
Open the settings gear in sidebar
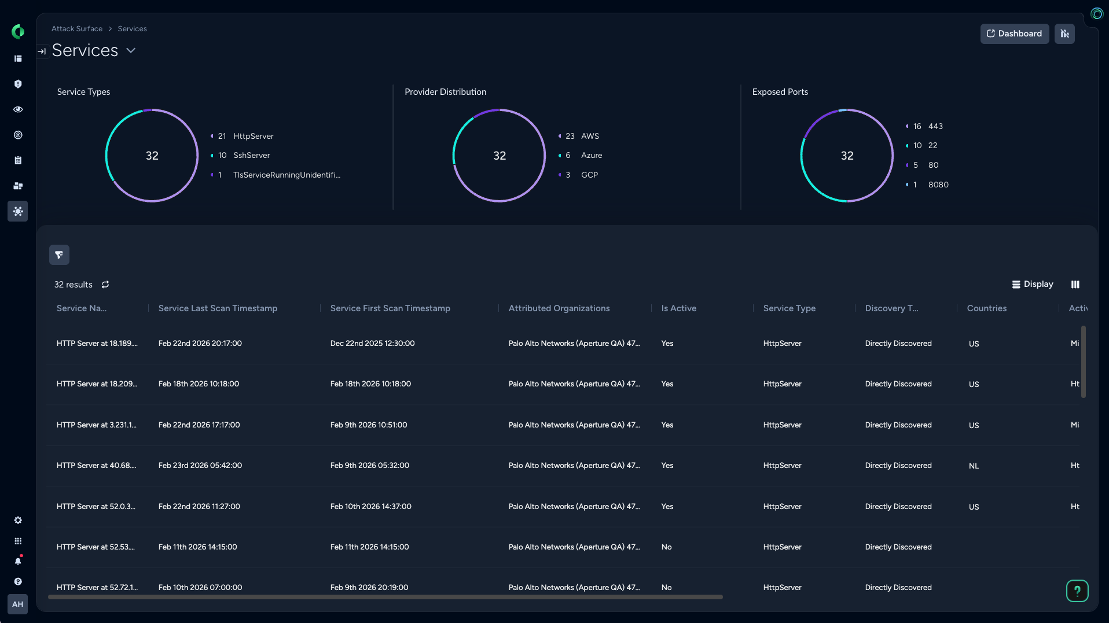(18, 521)
